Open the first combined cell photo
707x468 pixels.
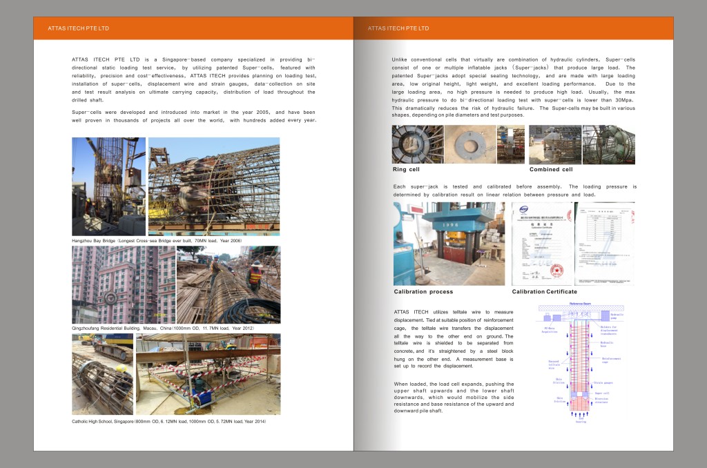[x=555, y=144]
